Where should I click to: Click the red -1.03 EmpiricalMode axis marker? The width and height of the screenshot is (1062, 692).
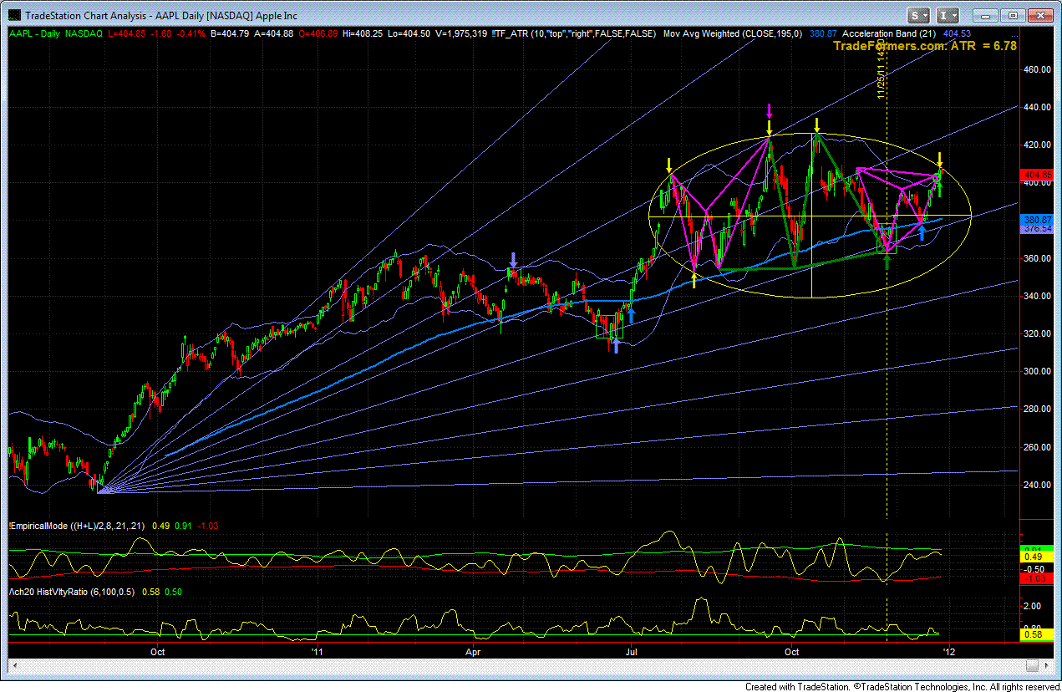tap(1036, 578)
